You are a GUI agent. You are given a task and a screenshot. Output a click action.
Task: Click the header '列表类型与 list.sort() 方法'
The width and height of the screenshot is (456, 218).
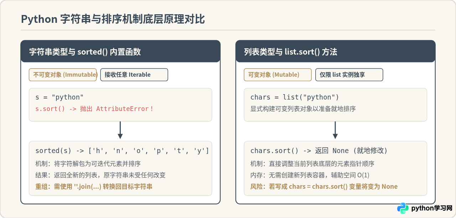click(x=290, y=52)
